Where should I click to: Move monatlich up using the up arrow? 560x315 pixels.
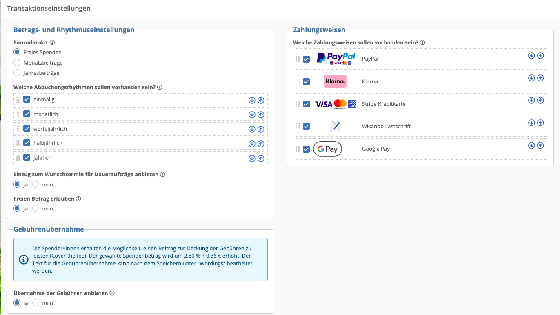[261, 114]
